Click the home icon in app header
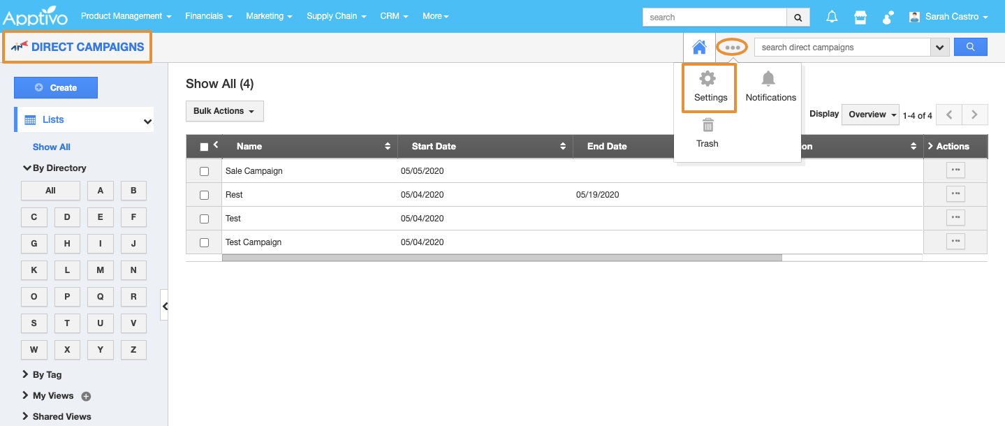 point(699,47)
